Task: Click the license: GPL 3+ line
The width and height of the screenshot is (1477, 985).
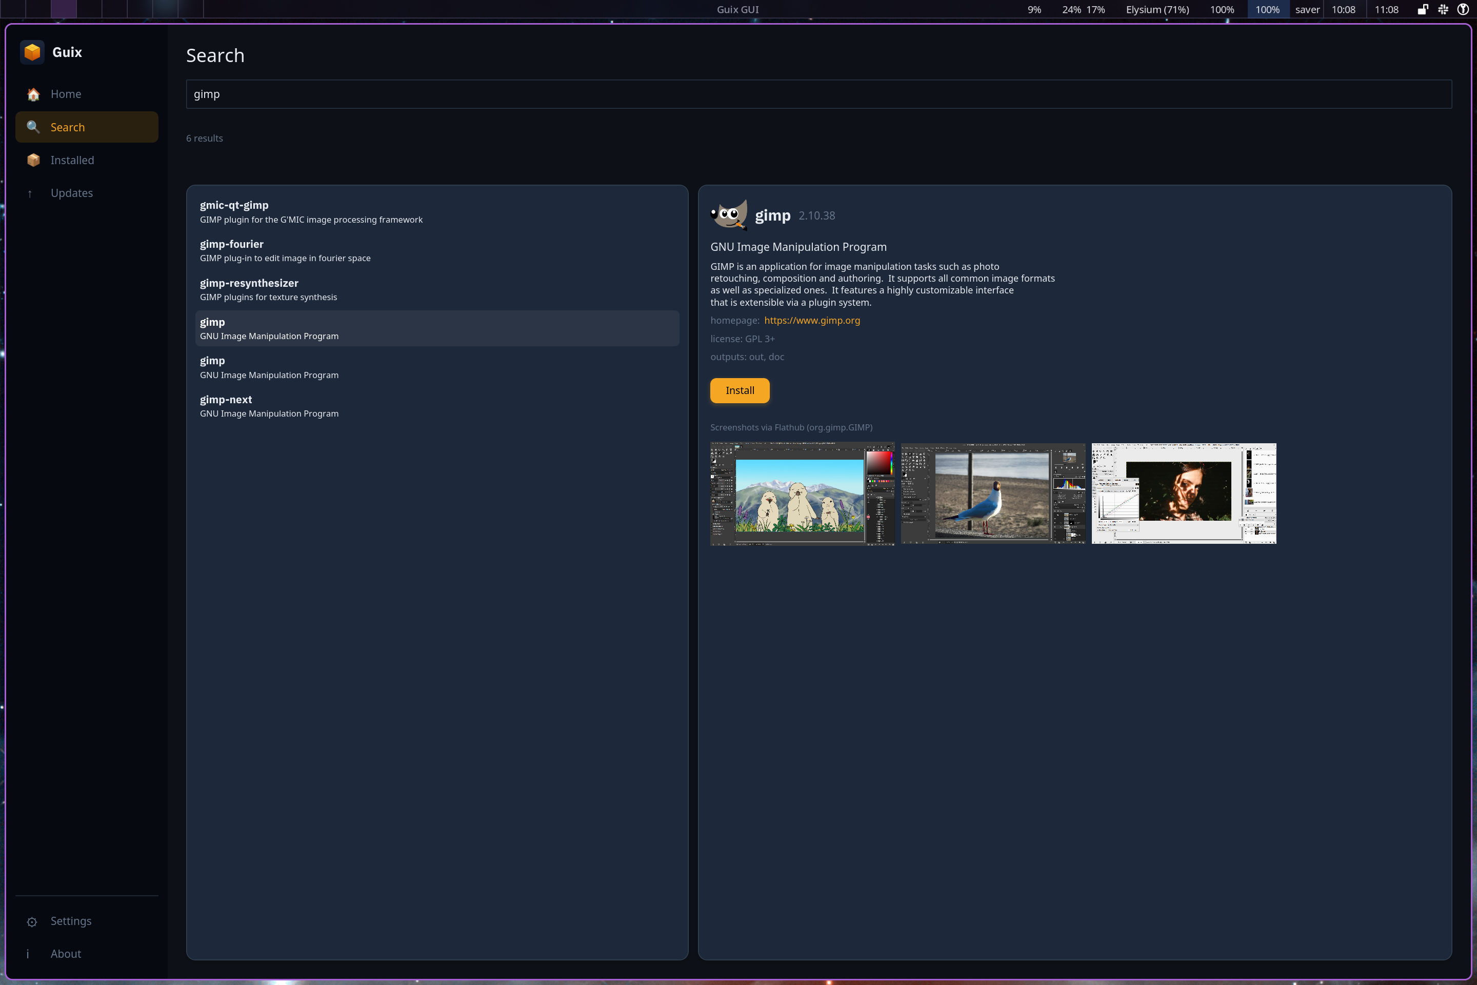Action: coord(742,339)
